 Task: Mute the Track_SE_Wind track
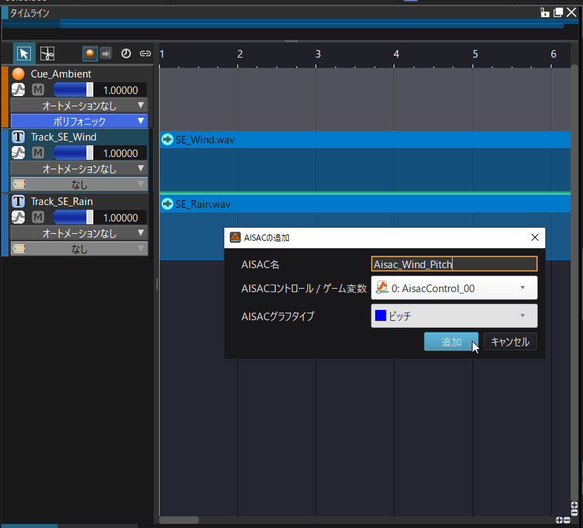tap(38, 153)
